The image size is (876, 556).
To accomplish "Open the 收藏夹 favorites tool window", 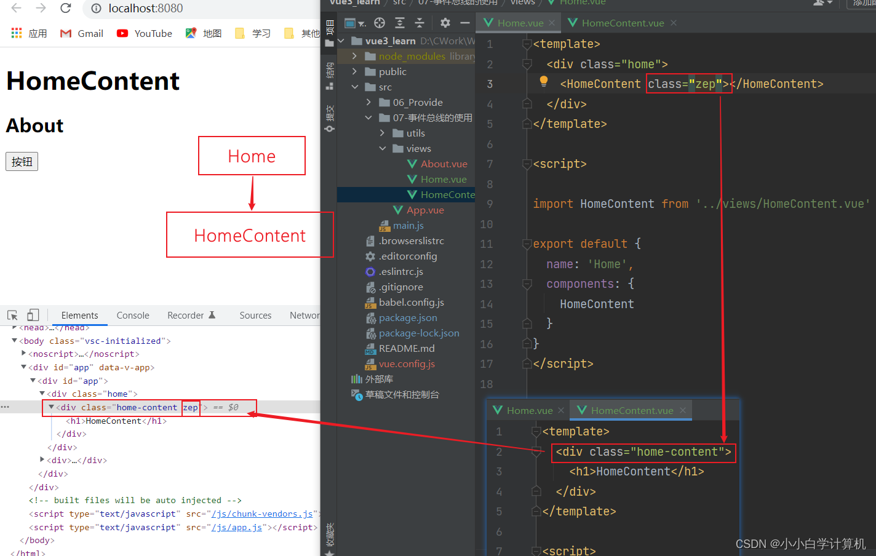I will point(330,539).
